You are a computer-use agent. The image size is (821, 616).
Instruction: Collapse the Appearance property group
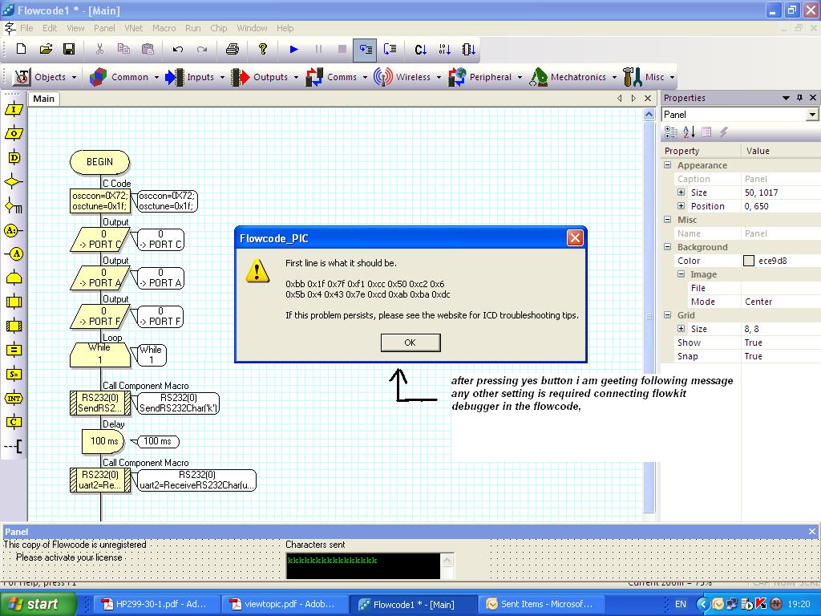(668, 165)
